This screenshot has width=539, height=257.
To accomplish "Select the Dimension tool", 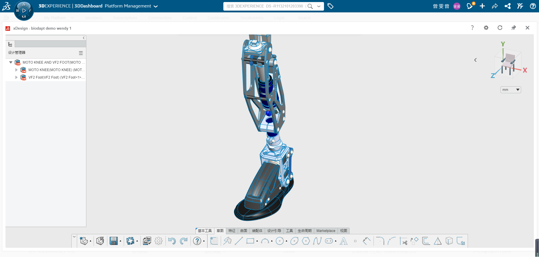I will (x=367, y=241).
